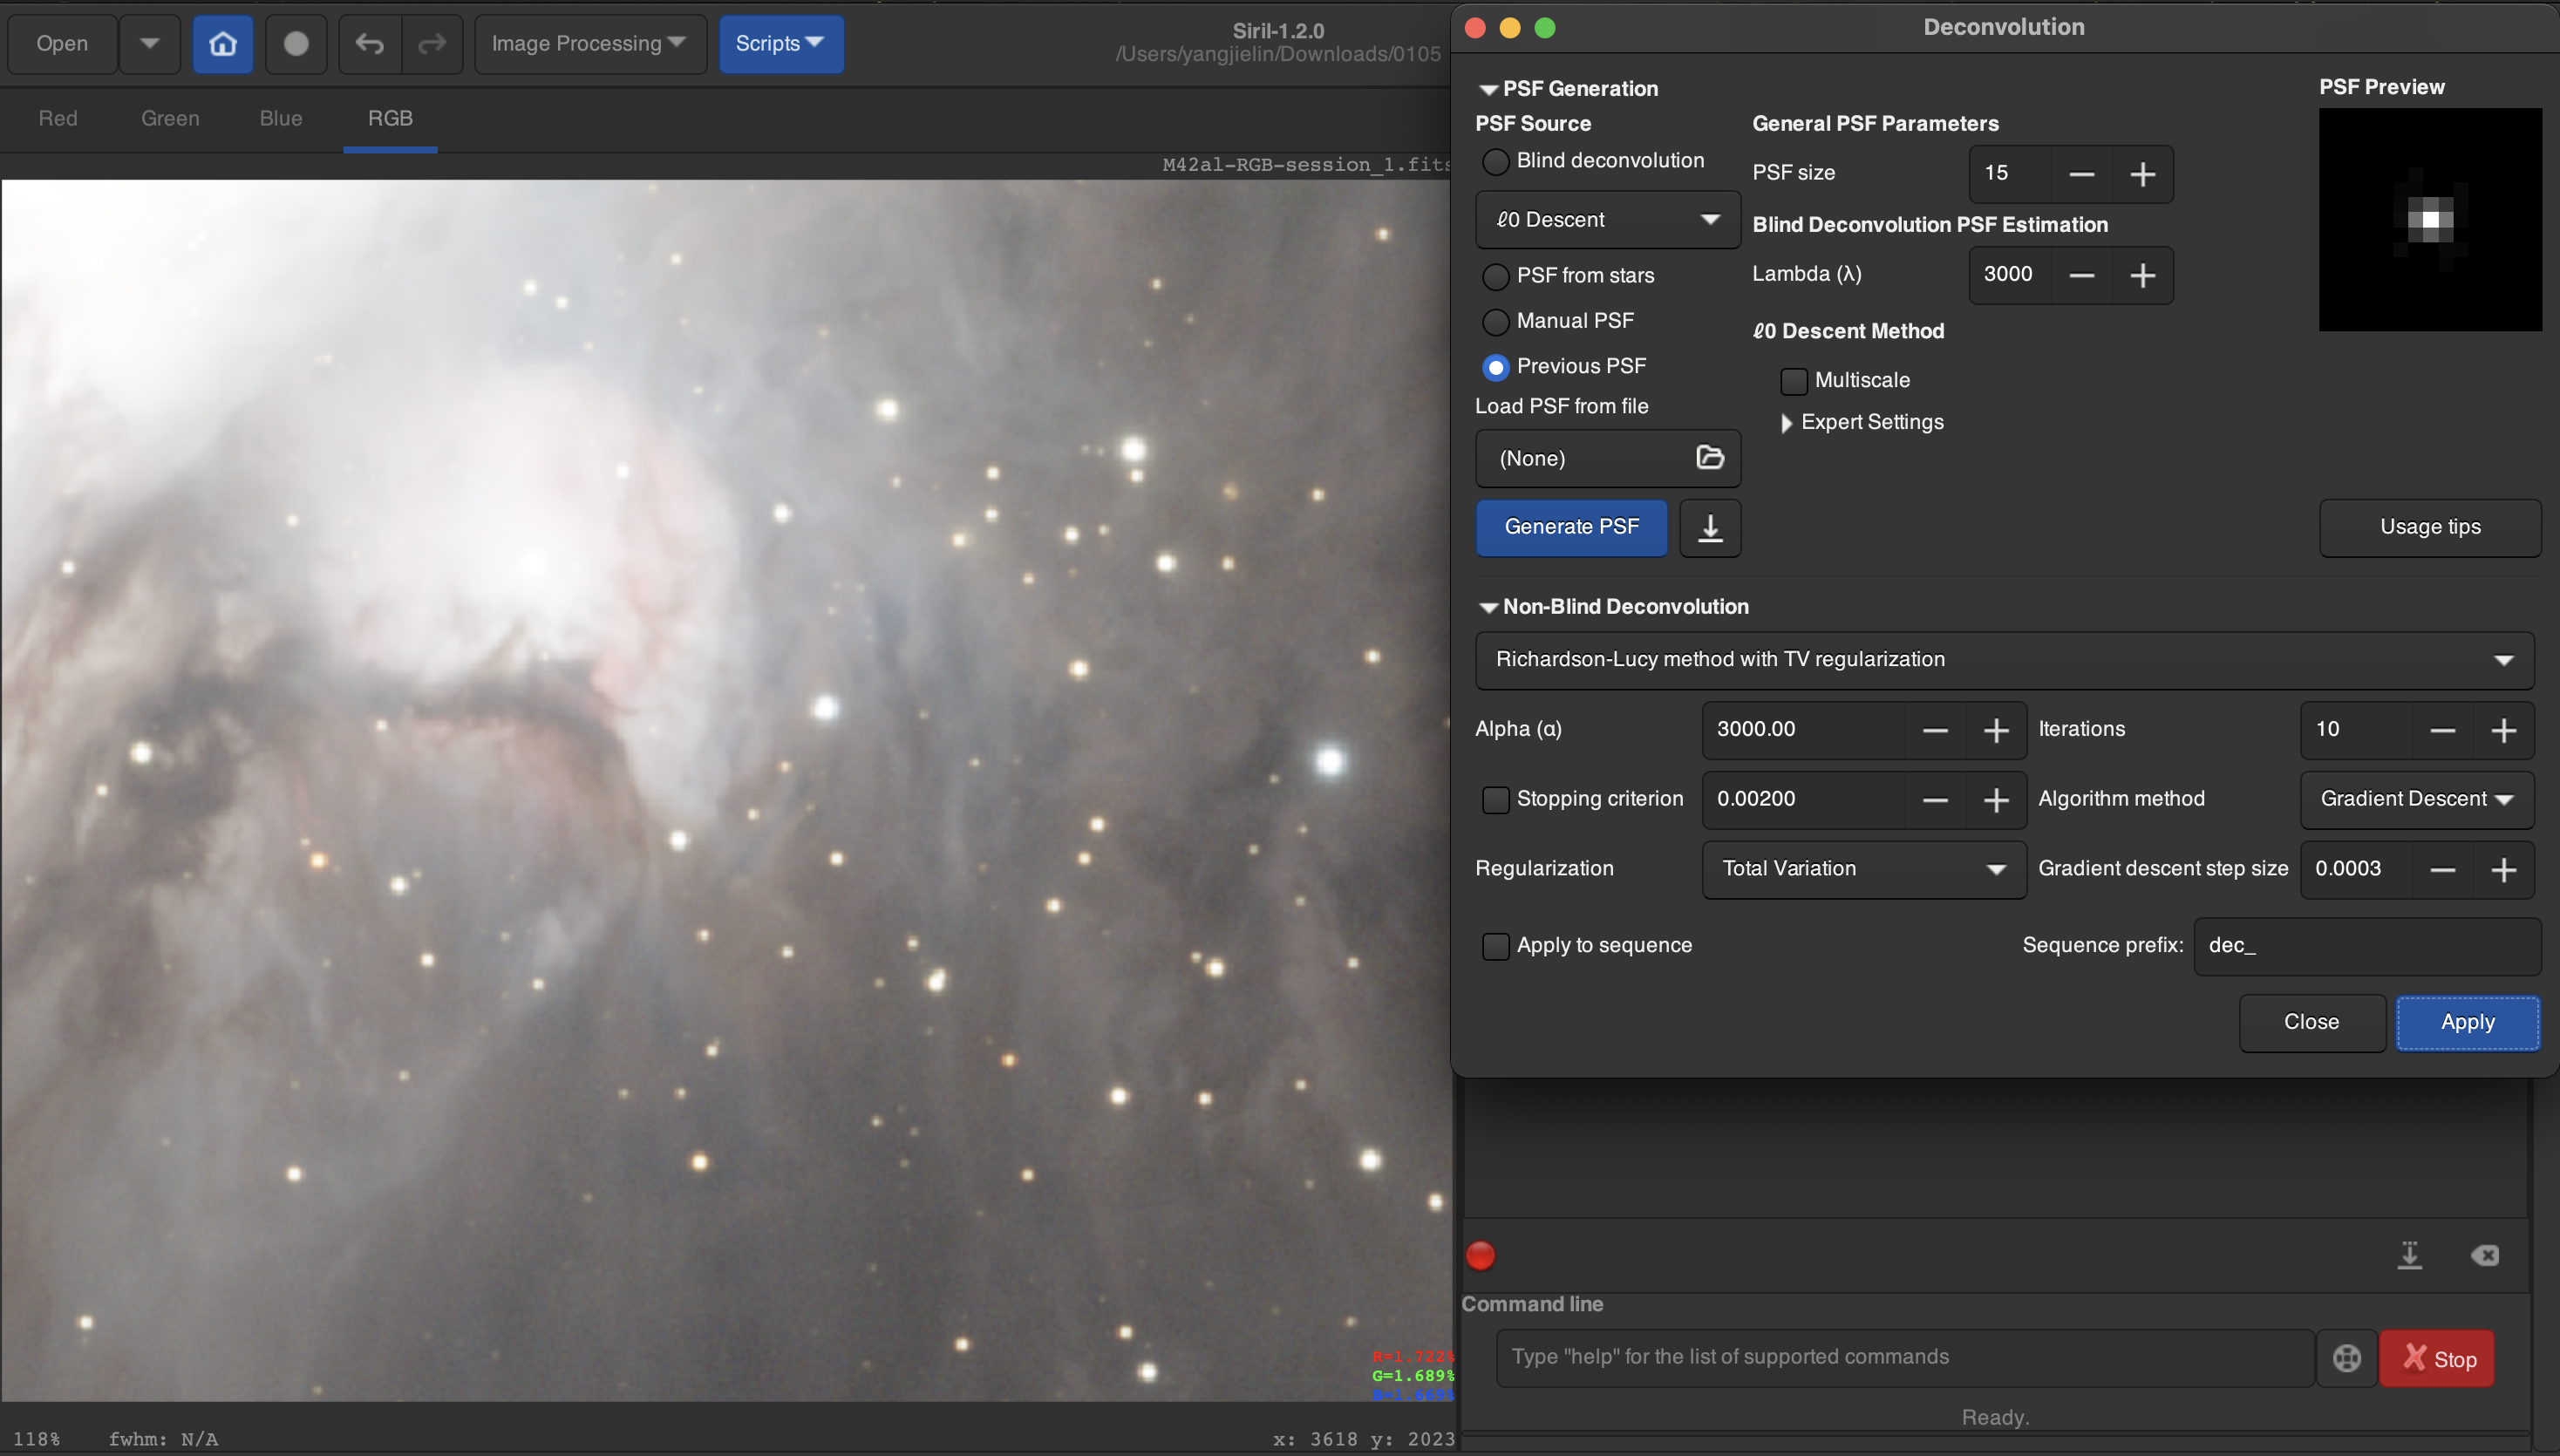The width and height of the screenshot is (2560, 1456).
Task: Click the grid icon beside command line
Action: (2347, 1358)
